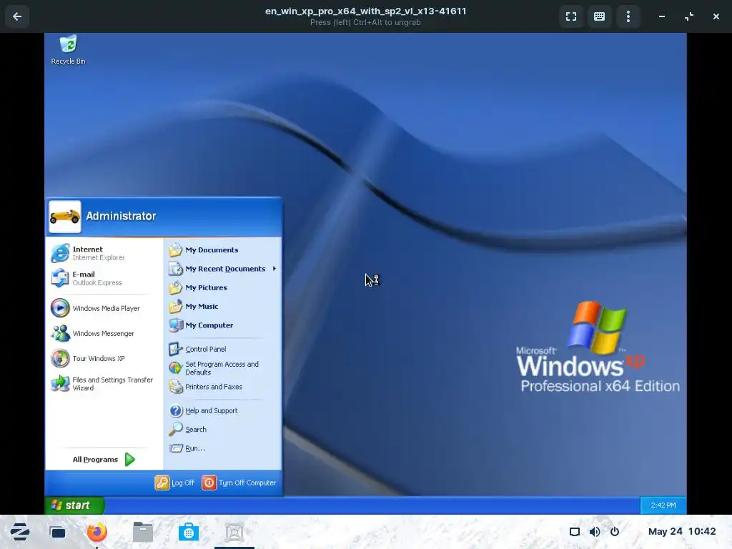Click Turn Off Computer button
Image resolution: width=732 pixels, height=549 pixels.
pos(239,483)
